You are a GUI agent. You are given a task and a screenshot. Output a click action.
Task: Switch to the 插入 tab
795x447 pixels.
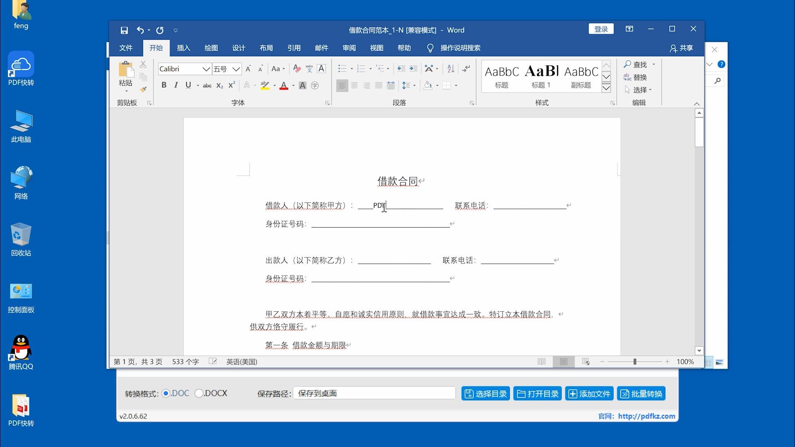[183, 48]
